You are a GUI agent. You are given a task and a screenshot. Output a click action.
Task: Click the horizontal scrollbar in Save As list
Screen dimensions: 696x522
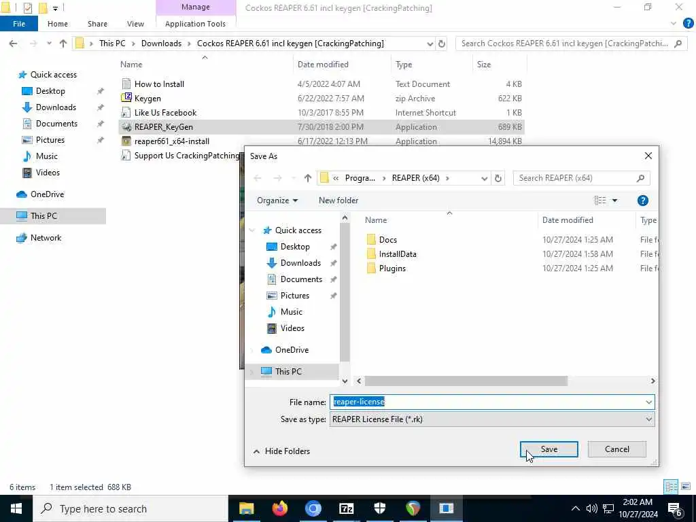tap(466, 381)
